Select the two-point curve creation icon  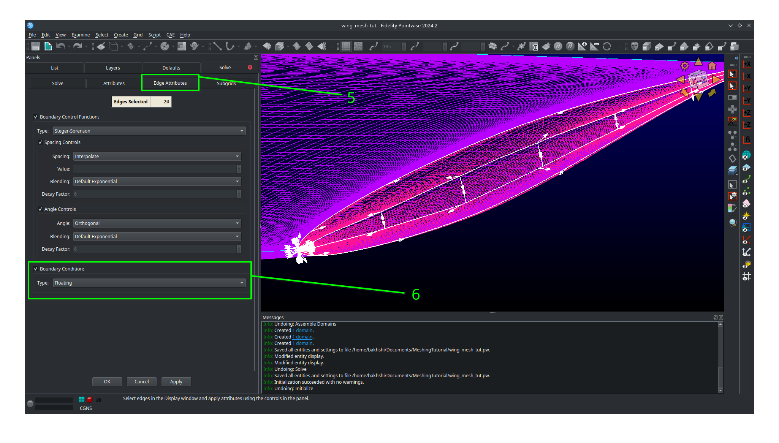(x=217, y=46)
